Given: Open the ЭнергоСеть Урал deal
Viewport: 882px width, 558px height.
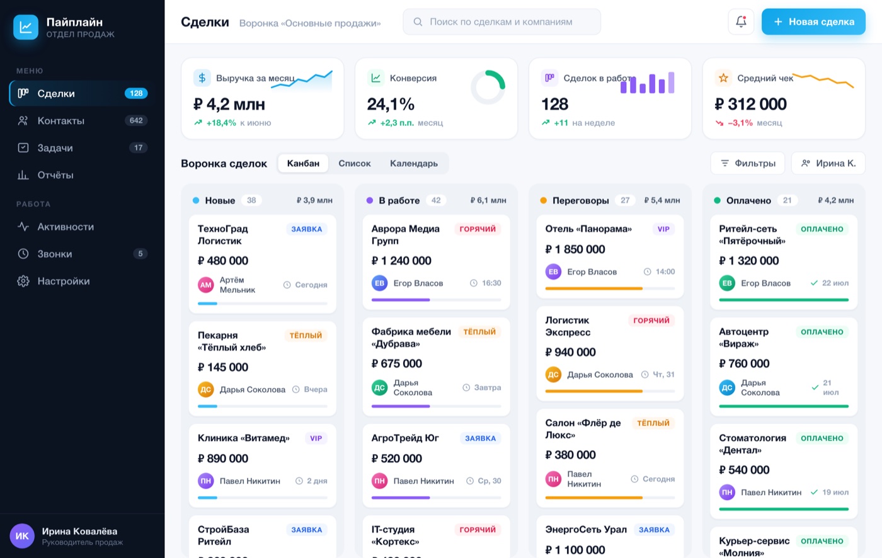Looking at the screenshot, I should pos(610,537).
